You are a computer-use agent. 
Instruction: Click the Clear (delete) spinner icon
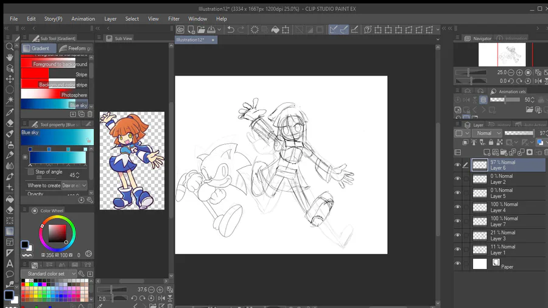pos(255,30)
